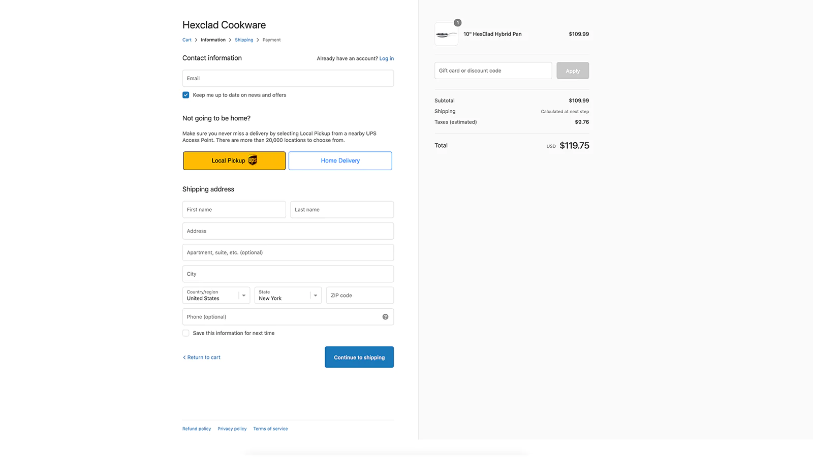Click the HexClad pan product thumbnail
The width and height of the screenshot is (813, 457).
(446, 35)
